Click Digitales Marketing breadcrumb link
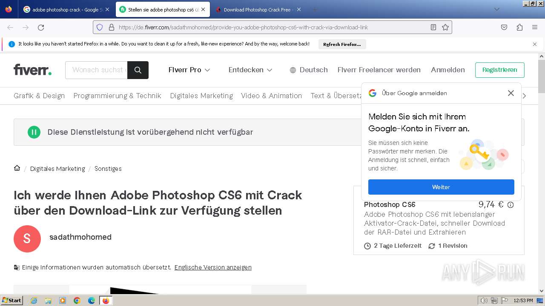545x306 pixels. coord(57,169)
